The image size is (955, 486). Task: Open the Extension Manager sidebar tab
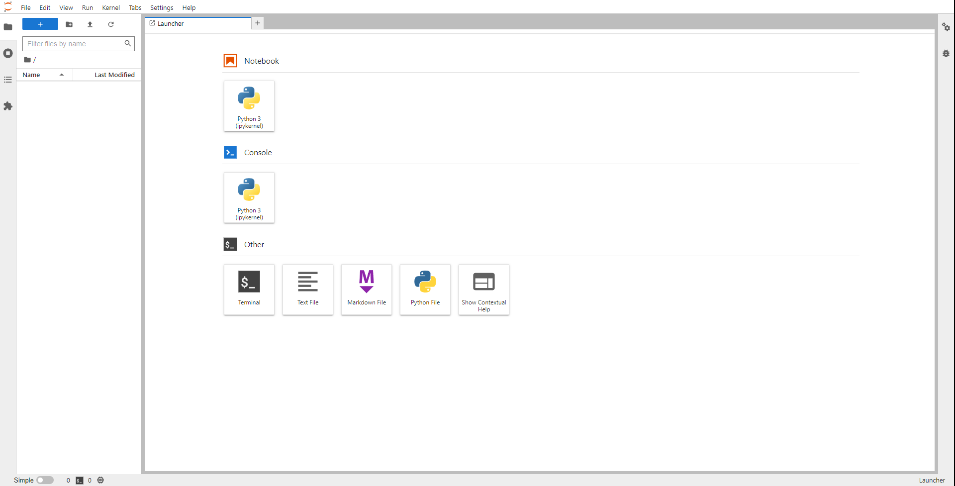8,106
